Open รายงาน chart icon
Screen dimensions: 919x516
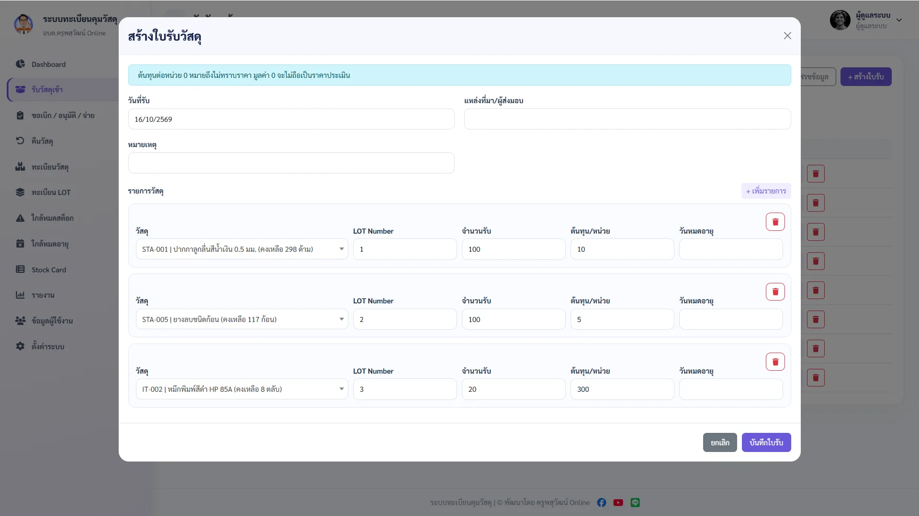click(20, 295)
